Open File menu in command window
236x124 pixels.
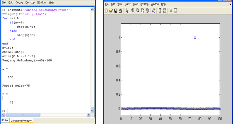[x=4, y=2]
